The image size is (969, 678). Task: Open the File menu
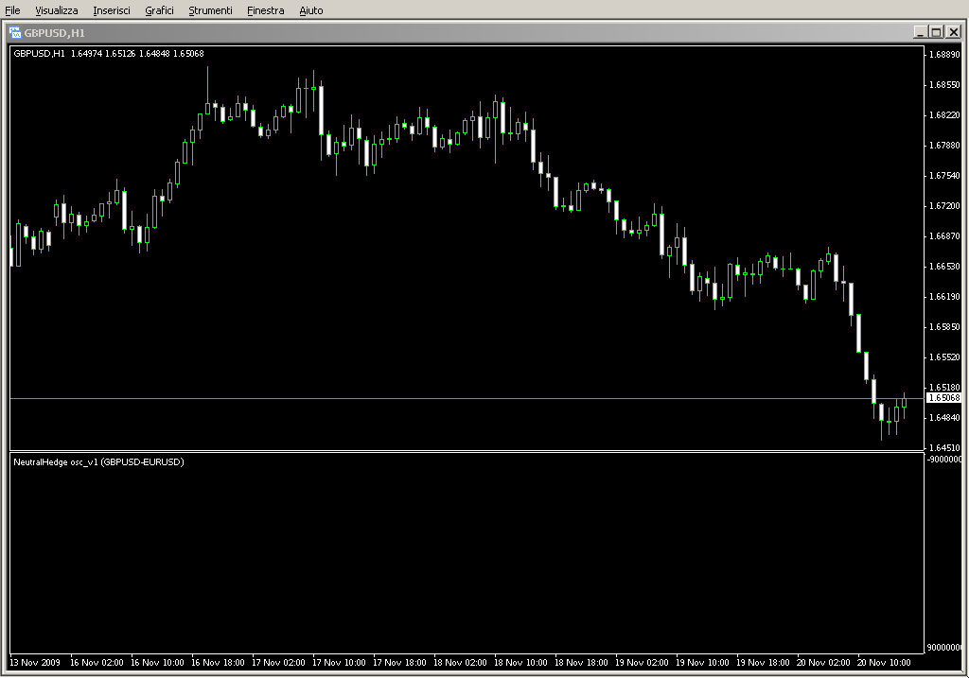coord(12,10)
